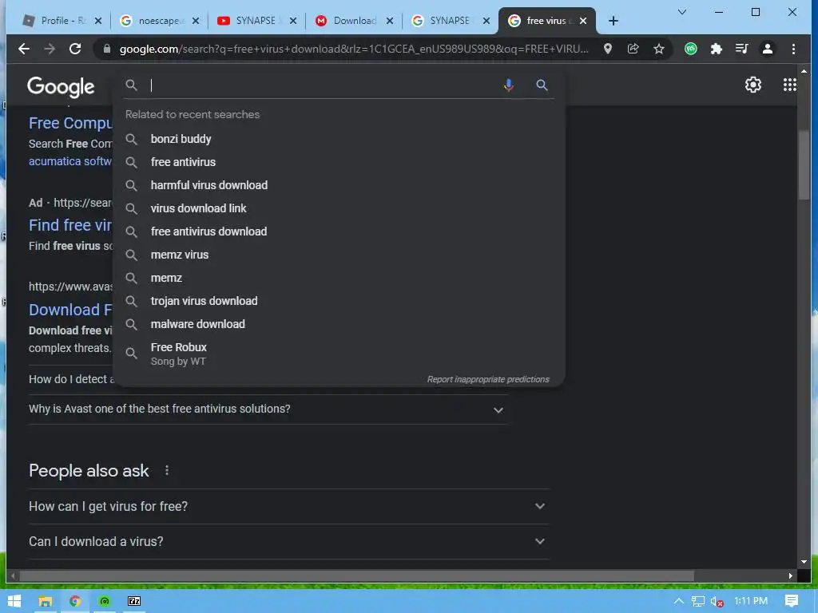The height and width of the screenshot is (613, 818).
Task: Open the Google apps grid
Action: (x=790, y=85)
